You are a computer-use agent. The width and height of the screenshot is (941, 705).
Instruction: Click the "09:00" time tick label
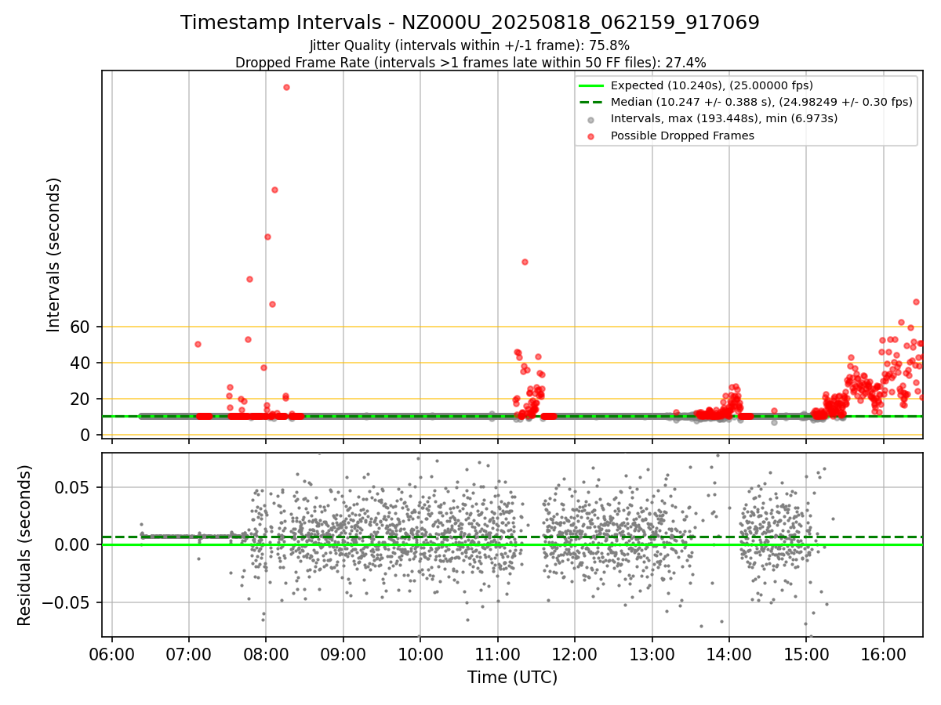click(x=343, y=655)
